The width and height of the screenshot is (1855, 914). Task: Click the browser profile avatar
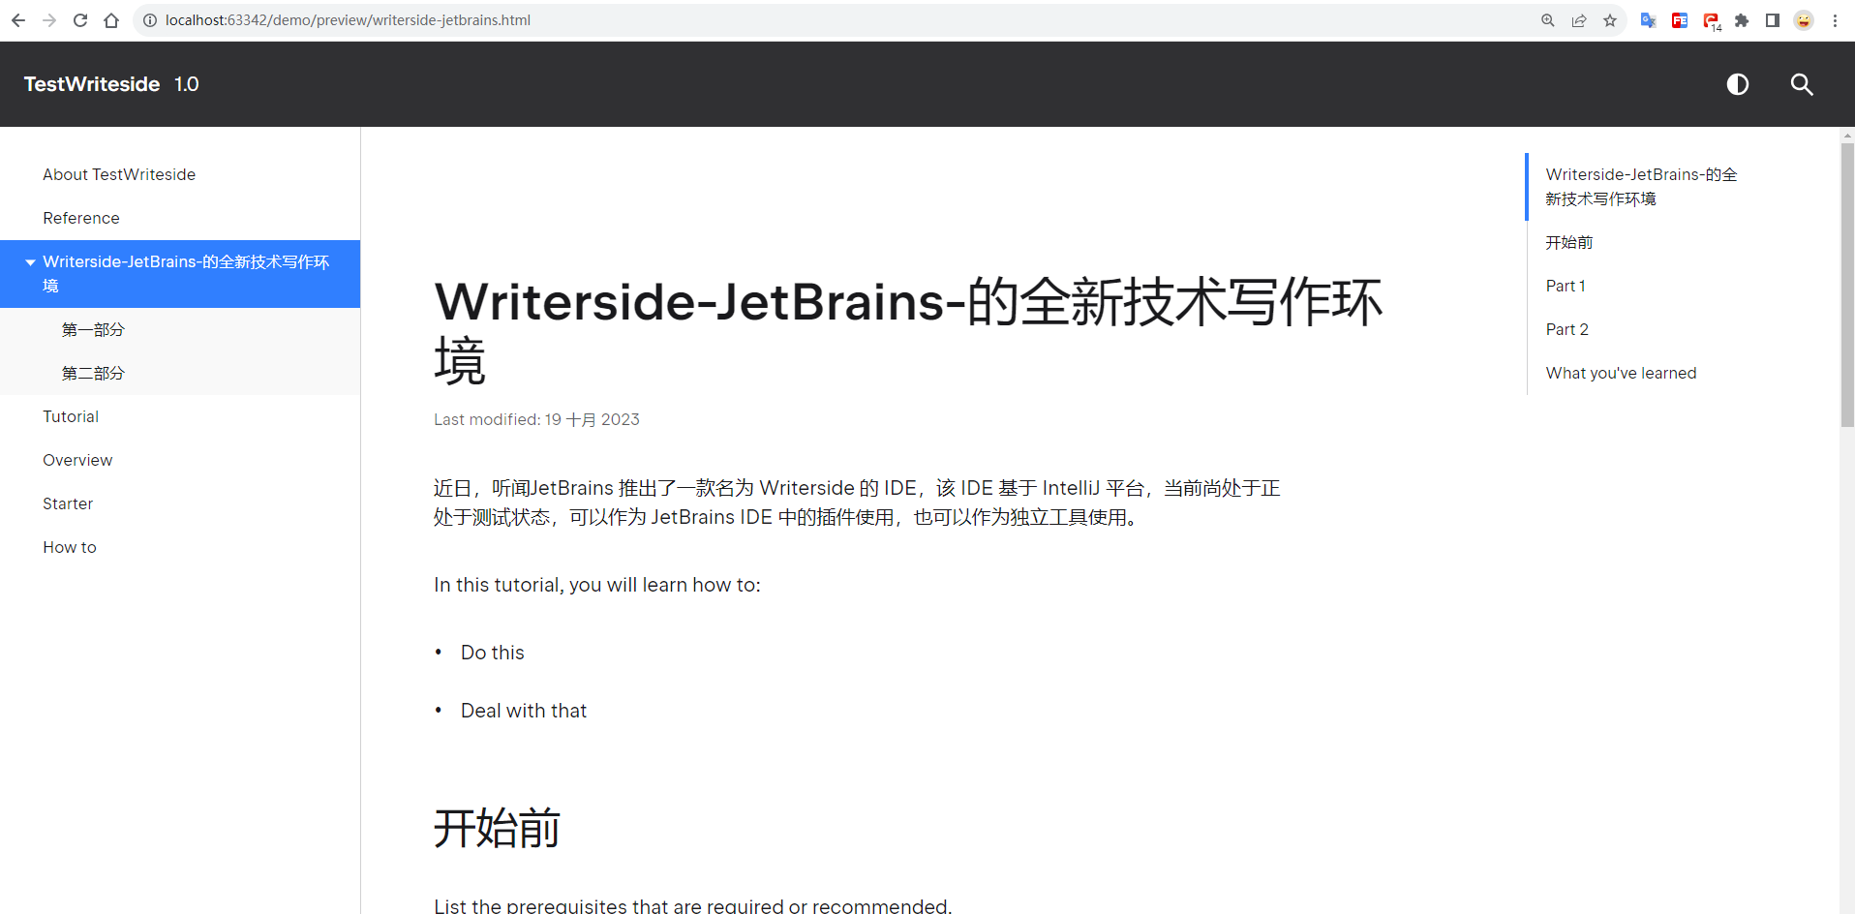[1803, 19]
